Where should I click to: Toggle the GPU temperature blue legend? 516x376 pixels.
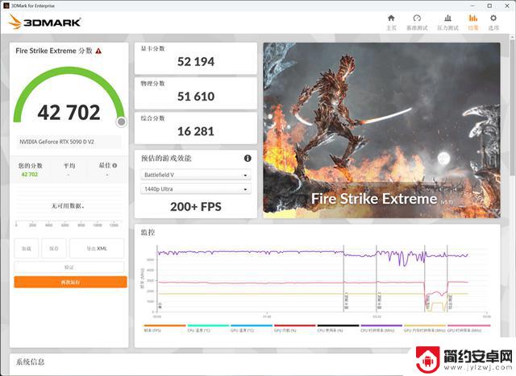(x=252, y=328)
